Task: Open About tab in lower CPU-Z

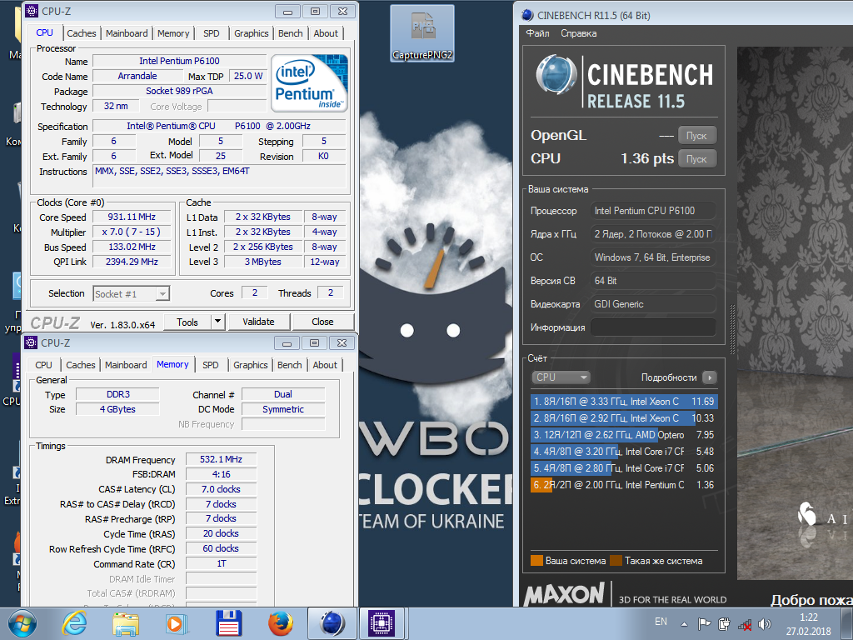Action: click(x=325, y=365)
